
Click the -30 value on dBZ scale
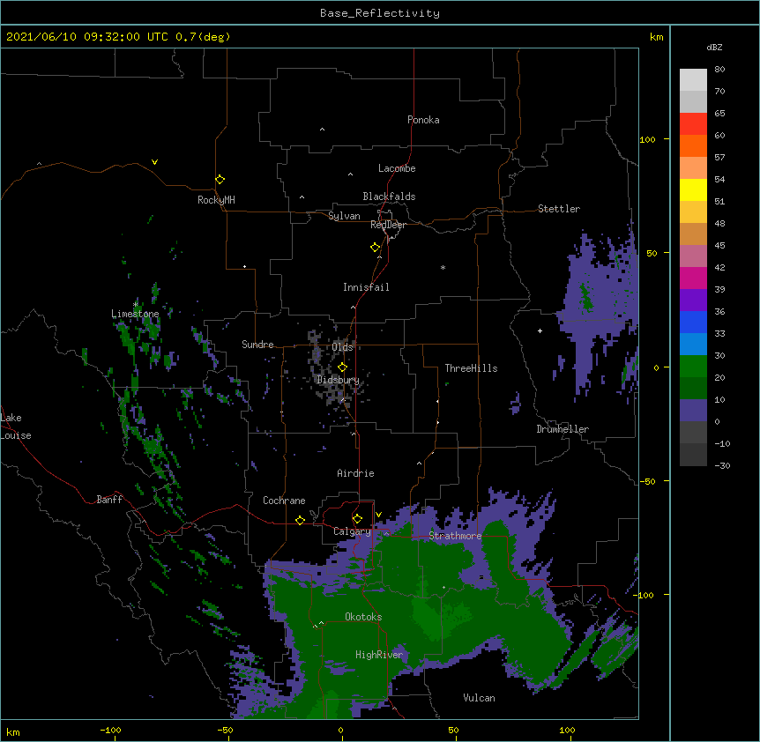tap(722, 465)
